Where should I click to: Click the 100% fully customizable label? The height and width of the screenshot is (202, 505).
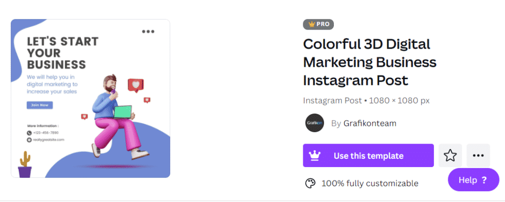click(369, 183)
